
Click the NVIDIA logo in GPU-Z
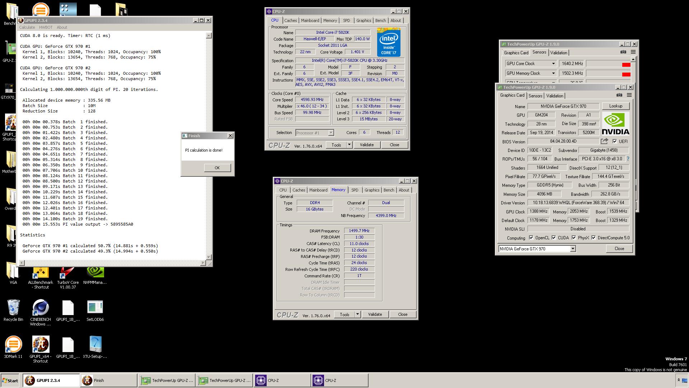tap(615, 123)
